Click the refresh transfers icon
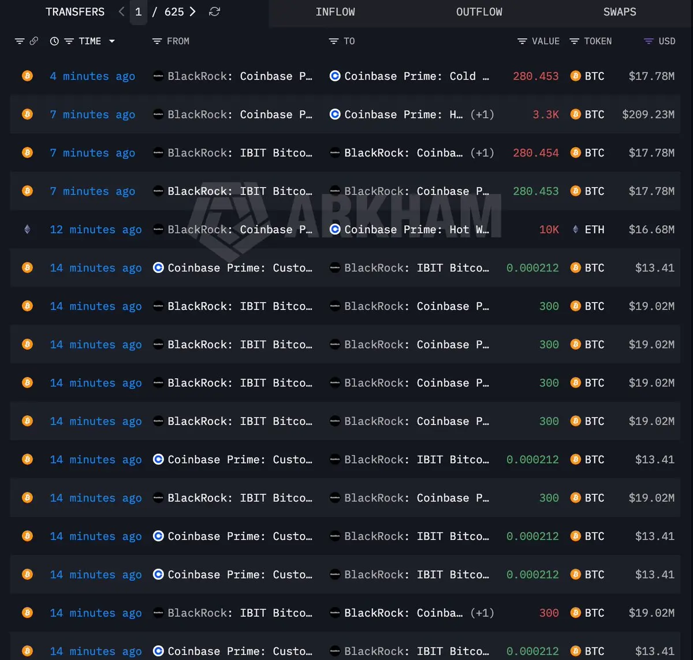This screenshot has height=660, width=693. 214,12
